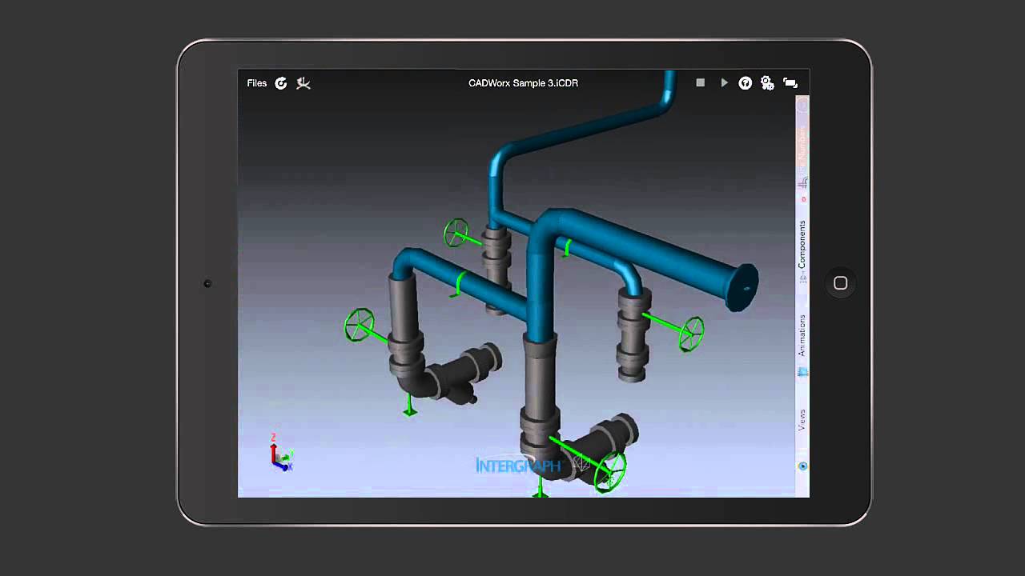Open the Animations side tab
The image size is (1025, 576).
pos(802,335)
